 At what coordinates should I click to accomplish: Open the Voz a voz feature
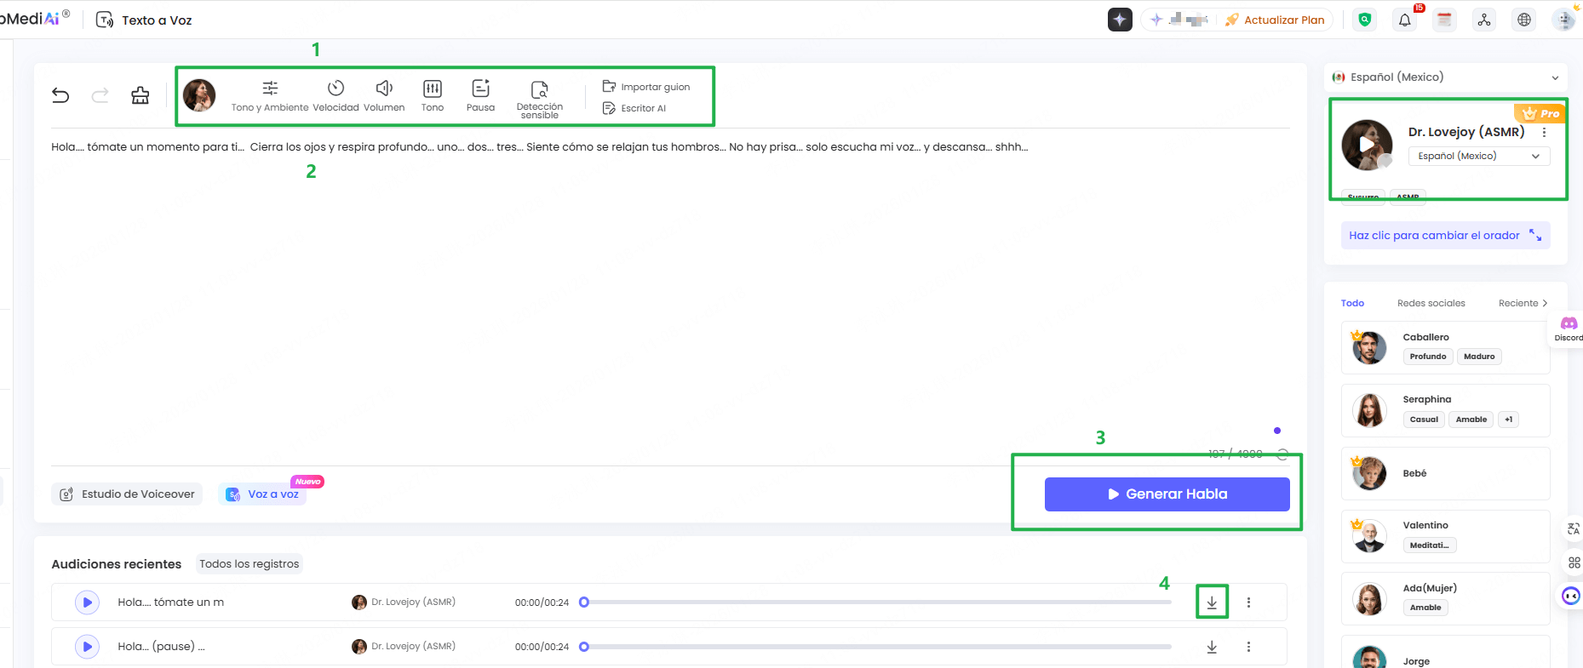point(262,494)
